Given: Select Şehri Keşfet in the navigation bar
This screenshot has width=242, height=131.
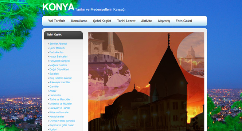Looking at the screenshot, I should (x=102, y=21).
